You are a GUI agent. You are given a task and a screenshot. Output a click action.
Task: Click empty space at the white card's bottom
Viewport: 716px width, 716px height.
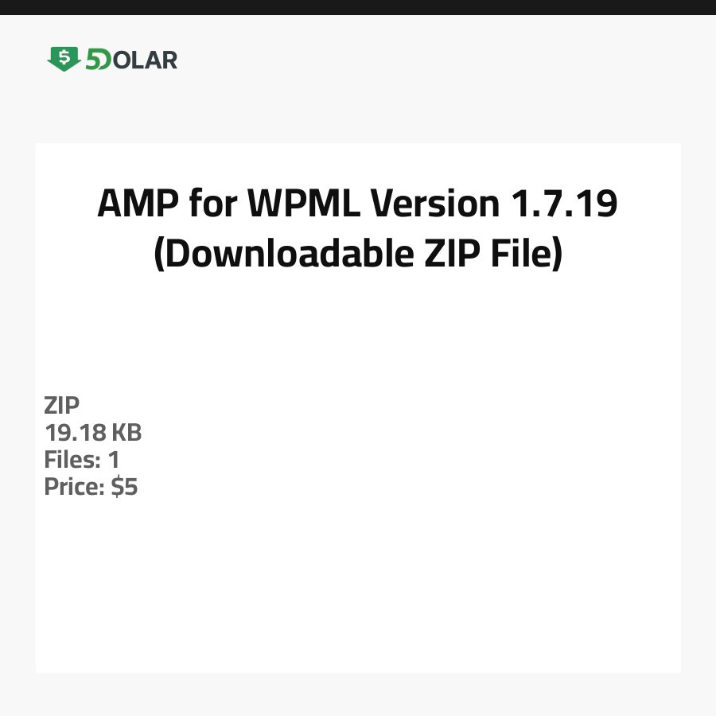click(358, 621)
